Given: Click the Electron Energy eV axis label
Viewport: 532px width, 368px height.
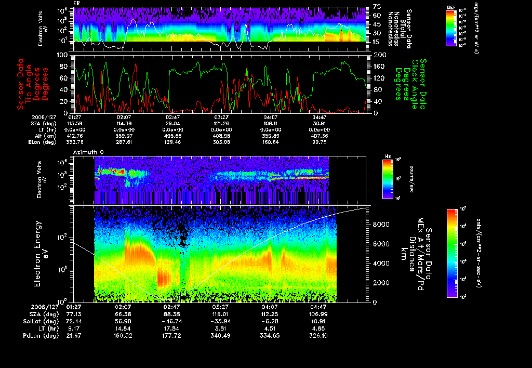Looking at the screenshot, I should pyautogui.click(x=41, y=254).
